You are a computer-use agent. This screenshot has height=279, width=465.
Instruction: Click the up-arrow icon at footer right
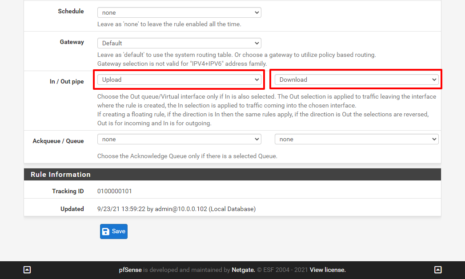pos(438,270)
